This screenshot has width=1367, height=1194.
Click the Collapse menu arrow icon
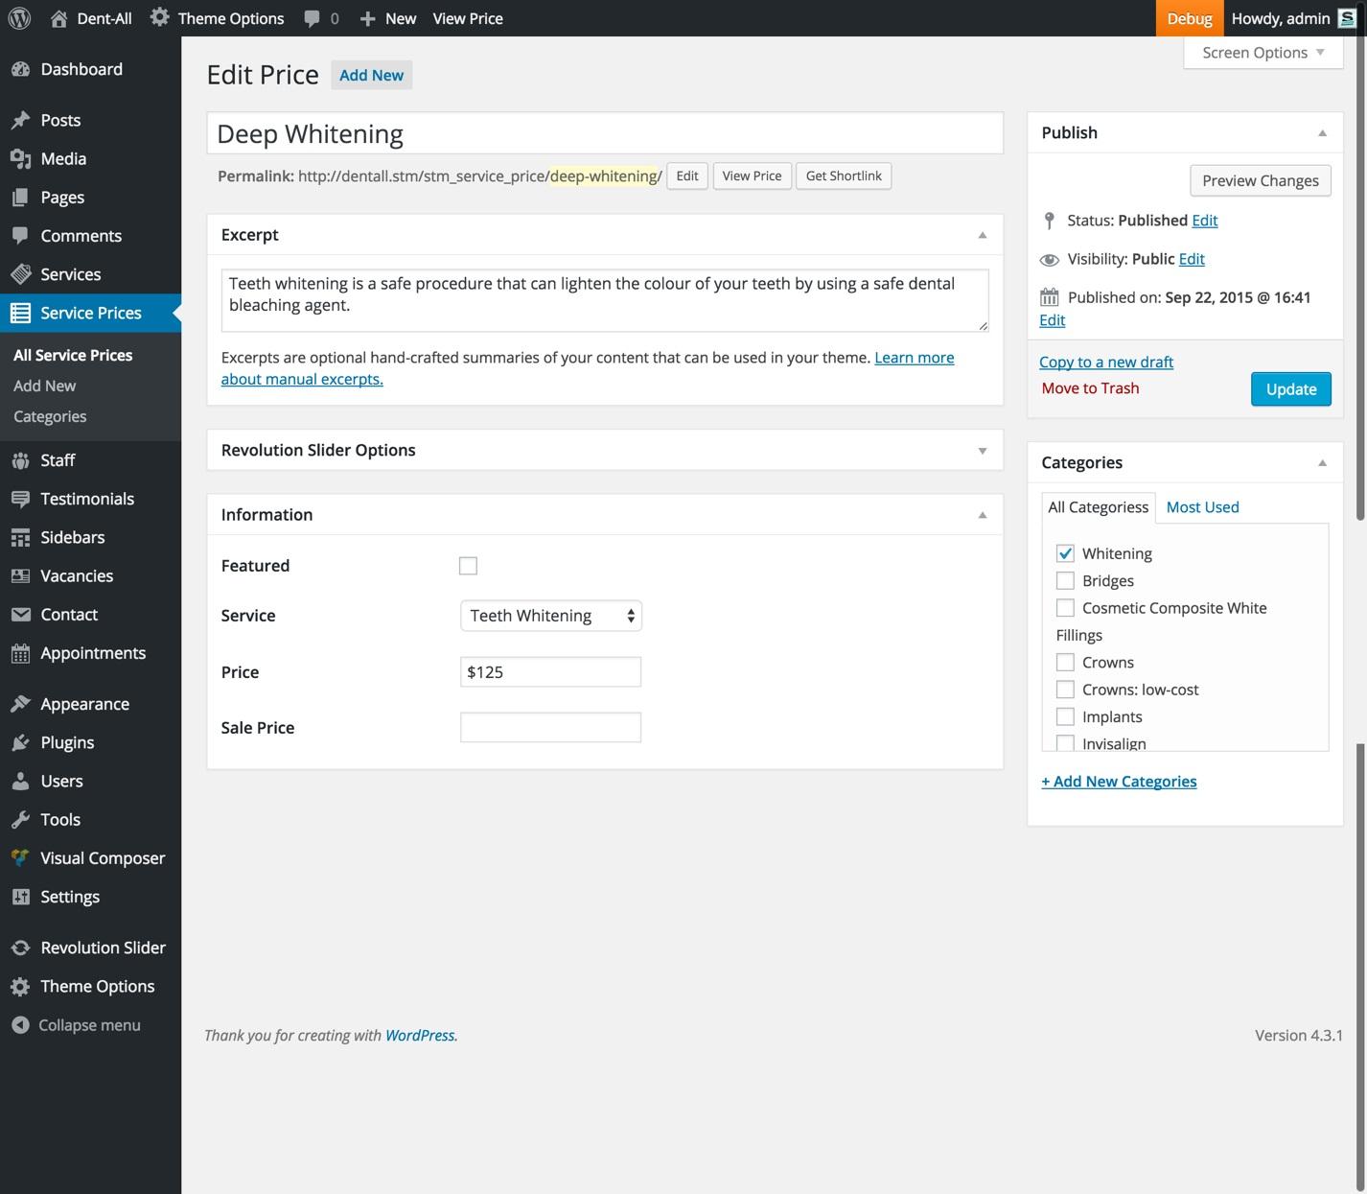pos(20,1025)
